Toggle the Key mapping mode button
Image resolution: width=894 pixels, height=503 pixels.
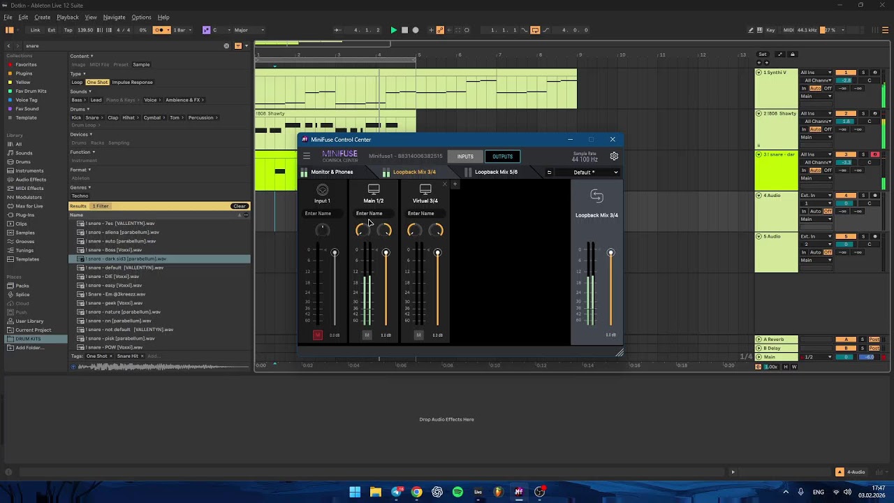tap(770, 30)
